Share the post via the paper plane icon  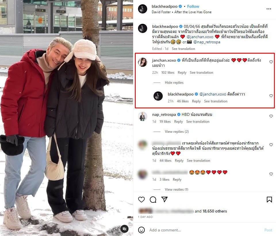[x=164, y=199]
